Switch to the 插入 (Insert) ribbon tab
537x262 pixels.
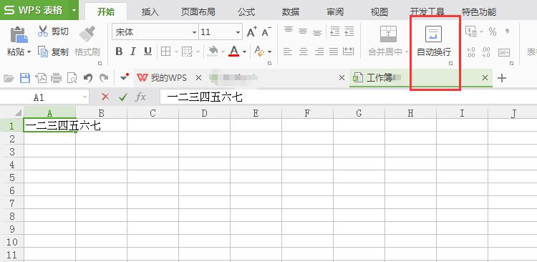150,12
